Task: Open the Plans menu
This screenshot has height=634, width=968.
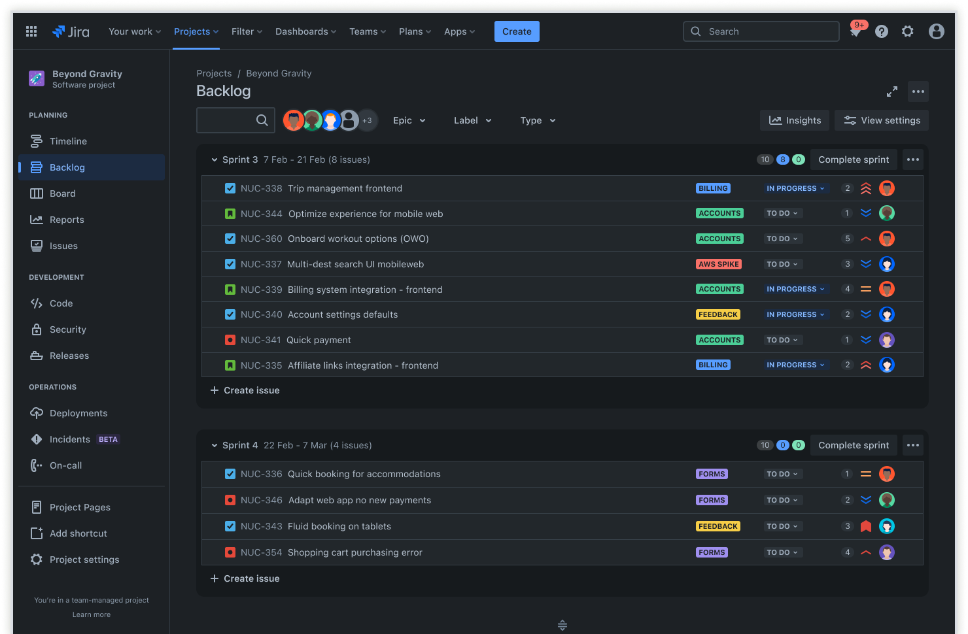Action: (415, 31)
